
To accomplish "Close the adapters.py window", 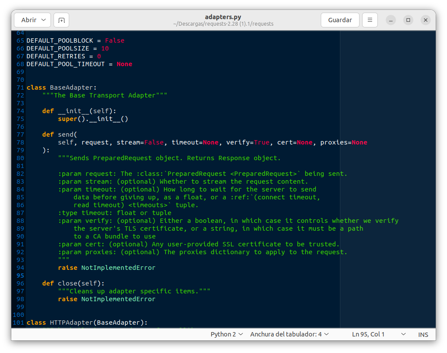I will 426,20.
